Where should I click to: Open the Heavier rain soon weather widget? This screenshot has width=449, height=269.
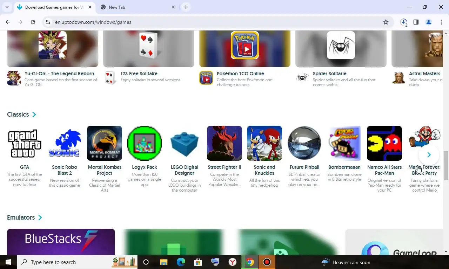(346, 262)
